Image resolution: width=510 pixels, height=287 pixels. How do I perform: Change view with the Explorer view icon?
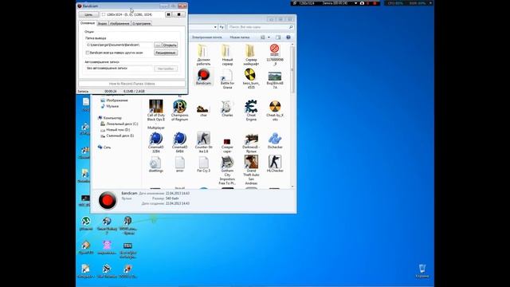point(263,37)
